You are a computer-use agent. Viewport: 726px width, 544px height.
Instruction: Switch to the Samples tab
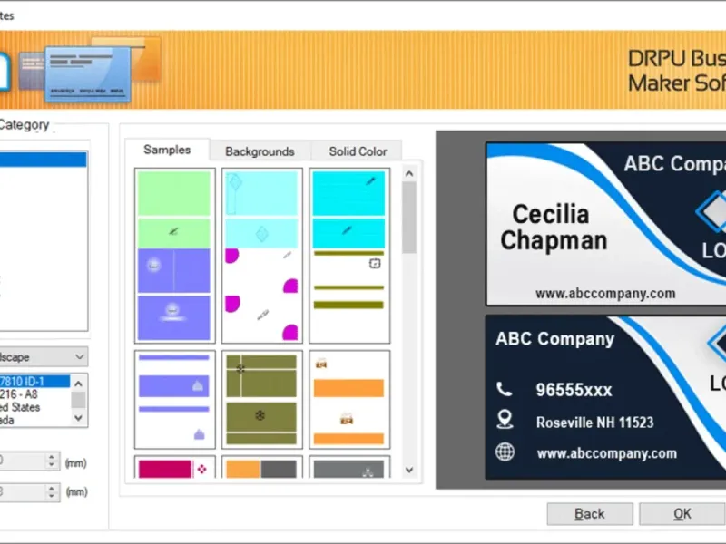pyautogui.click(x=167, y=150)
